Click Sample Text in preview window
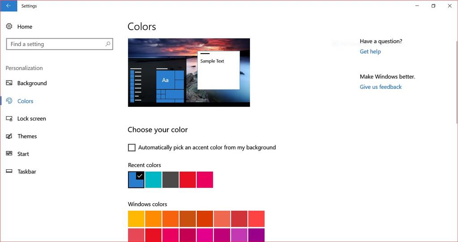This screenshot has height=242, width=458. tap(212, 61)
